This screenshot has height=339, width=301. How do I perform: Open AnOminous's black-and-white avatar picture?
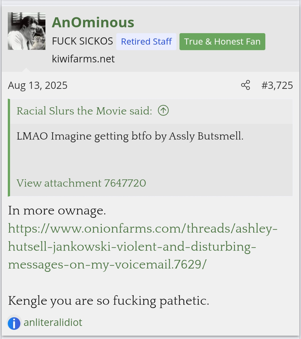(x=26, y=31)
